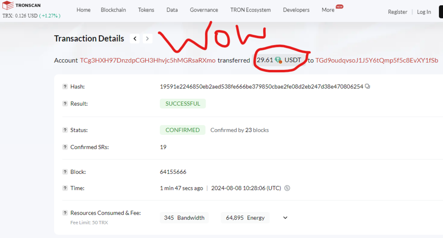Click the SUCCESSFUL result badge

click(183, 104)
